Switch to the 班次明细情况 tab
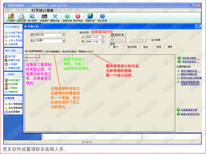 (x=53, y=51)
